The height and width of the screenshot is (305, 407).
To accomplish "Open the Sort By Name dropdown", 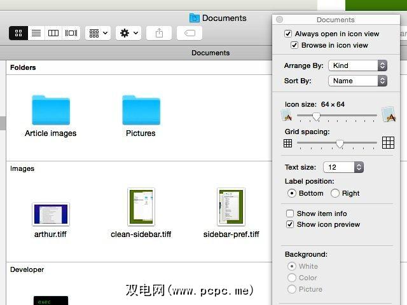I will pos(357,81).
